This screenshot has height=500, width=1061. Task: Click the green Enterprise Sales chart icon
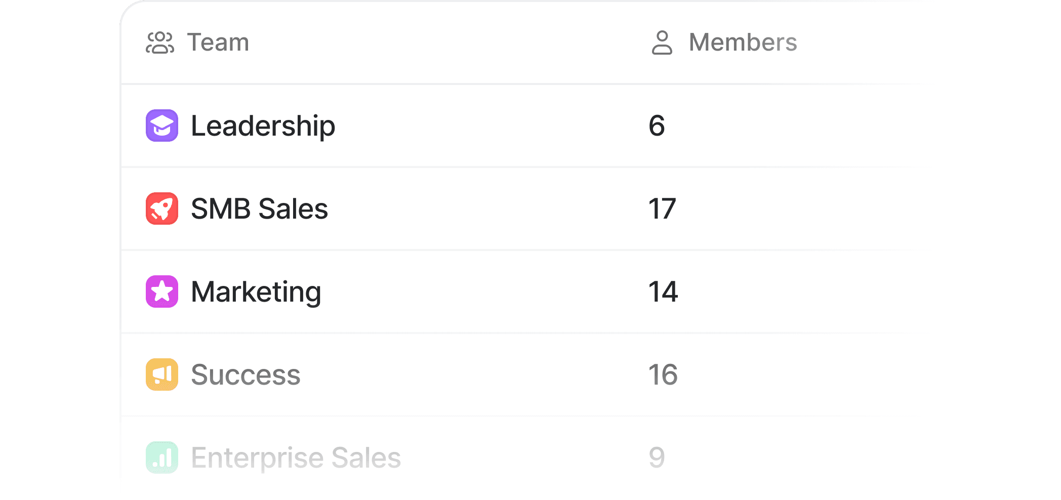pyautogui.click(x=162, y=457)
